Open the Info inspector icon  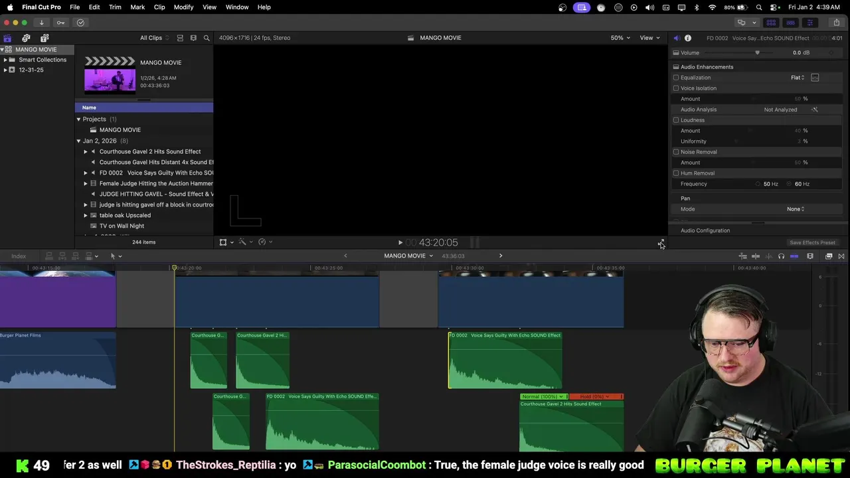(x=688, y=38)
